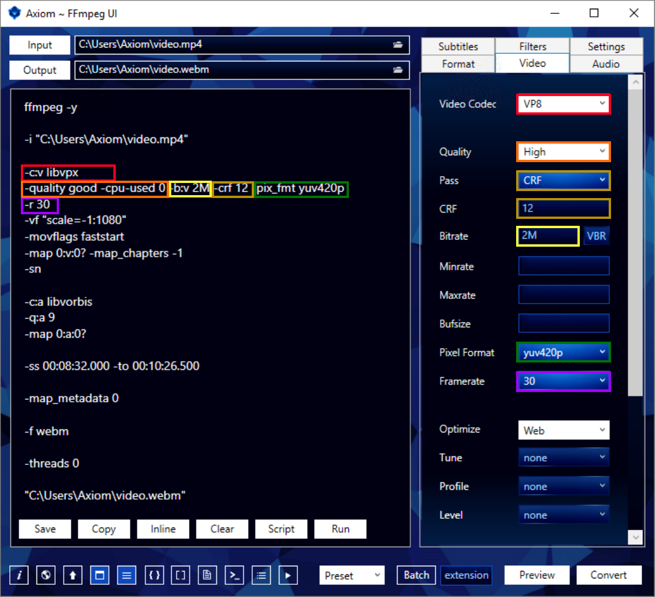Viewport: 655px width, 597px height.
Task: Click the Output button
Action: tap(40, 70)
